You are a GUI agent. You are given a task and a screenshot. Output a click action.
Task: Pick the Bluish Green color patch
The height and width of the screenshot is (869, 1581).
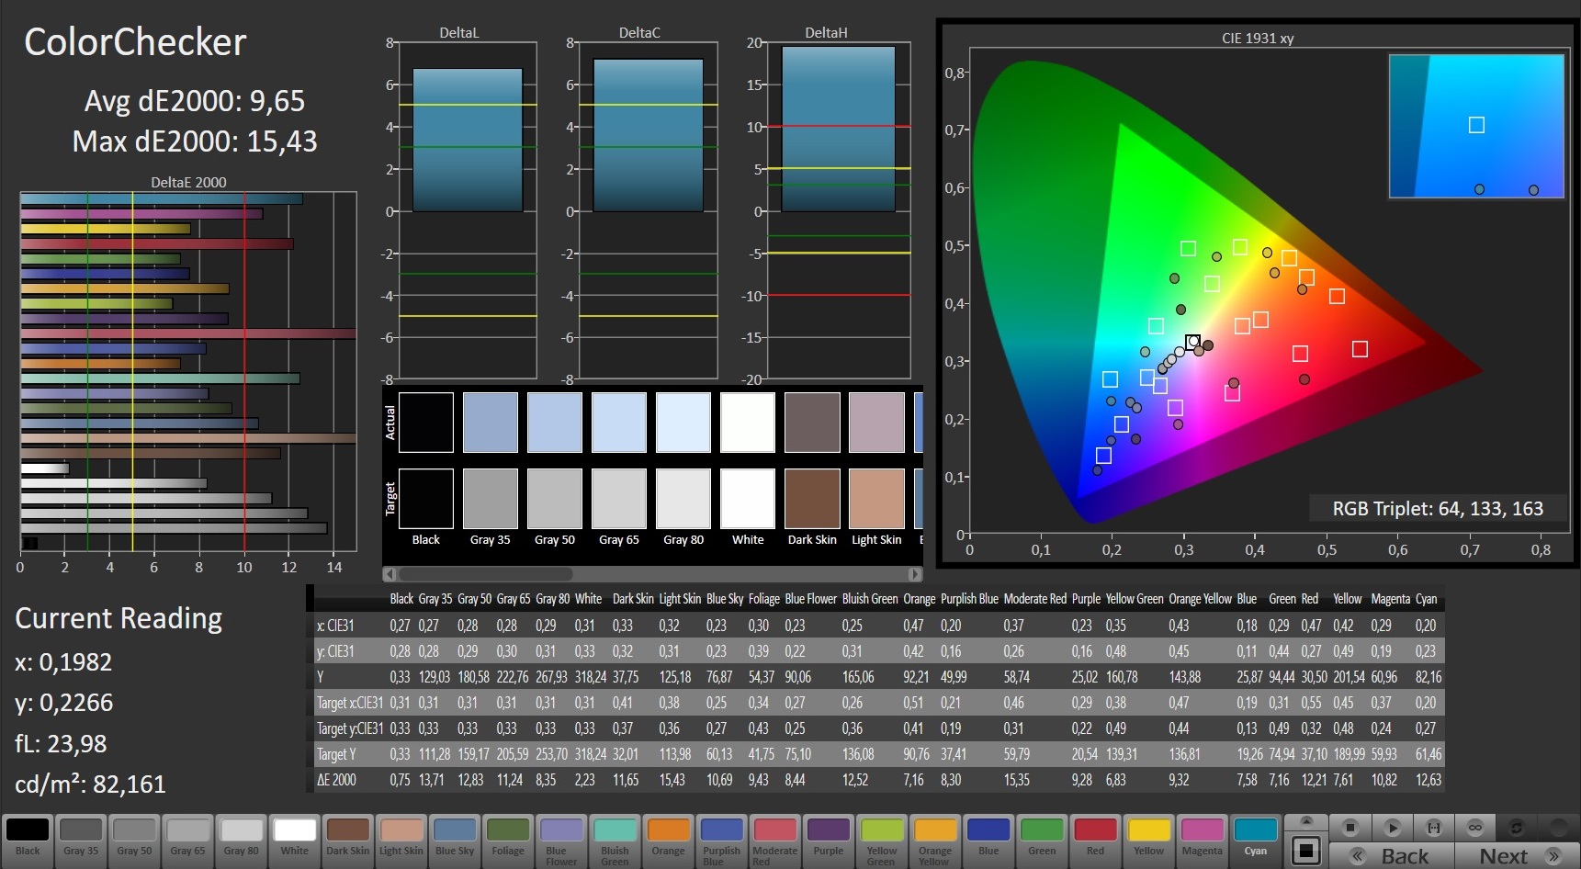pos(615,837)
